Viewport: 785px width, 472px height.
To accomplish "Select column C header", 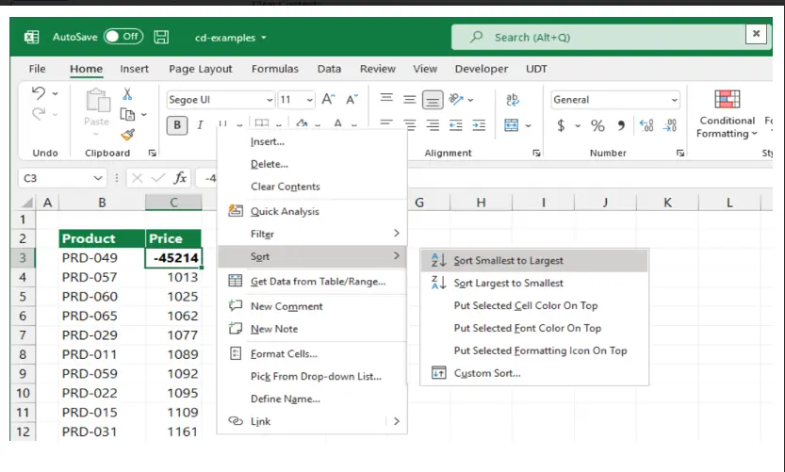I will click(x=173, y=203).
